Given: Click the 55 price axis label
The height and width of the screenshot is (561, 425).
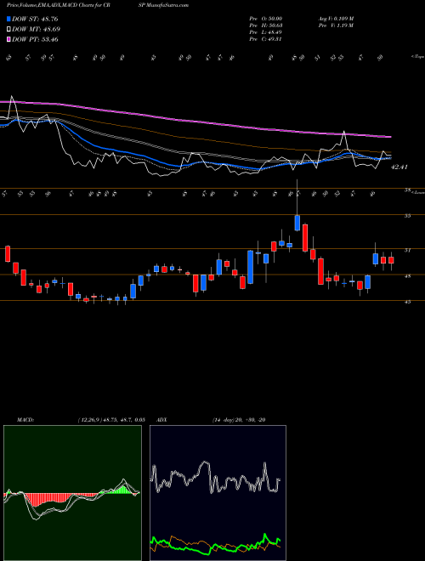Looking at the screenshot, I should pyautogui.click(x=407, y=216).
